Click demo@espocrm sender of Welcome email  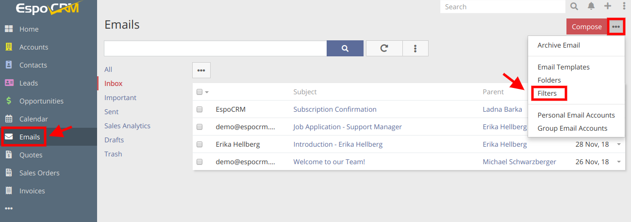click(x=245, y=162)
